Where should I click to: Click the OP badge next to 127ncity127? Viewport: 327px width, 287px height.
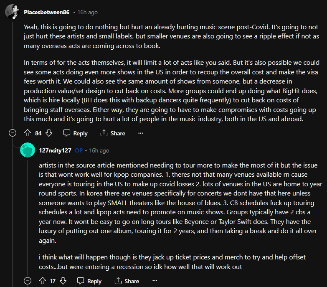coord(79,150)
